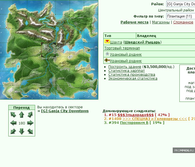Click the striped ribbon icon beside Урановый рудник
Image resolution: width=195 pixels, height=167 pixels.
[107, 60]
